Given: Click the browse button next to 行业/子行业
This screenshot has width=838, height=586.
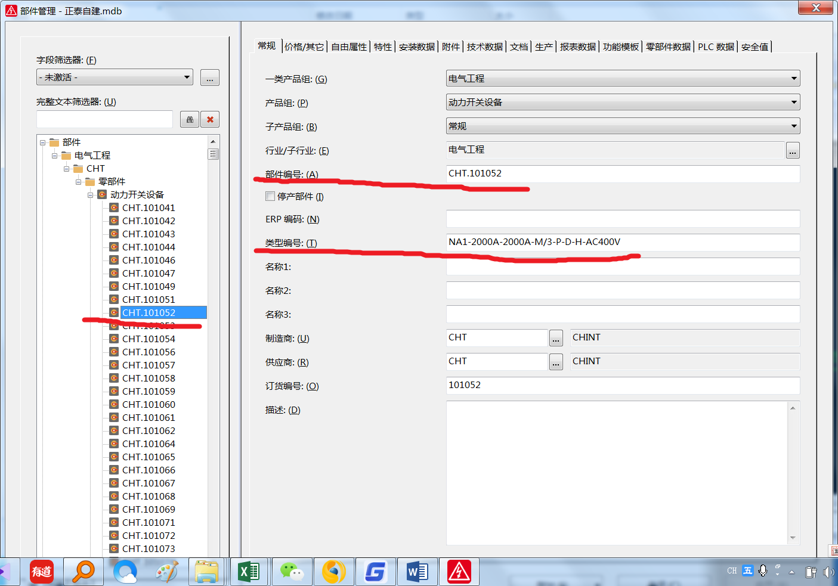Looking at the screenshot, I should (x=792, y=151).
